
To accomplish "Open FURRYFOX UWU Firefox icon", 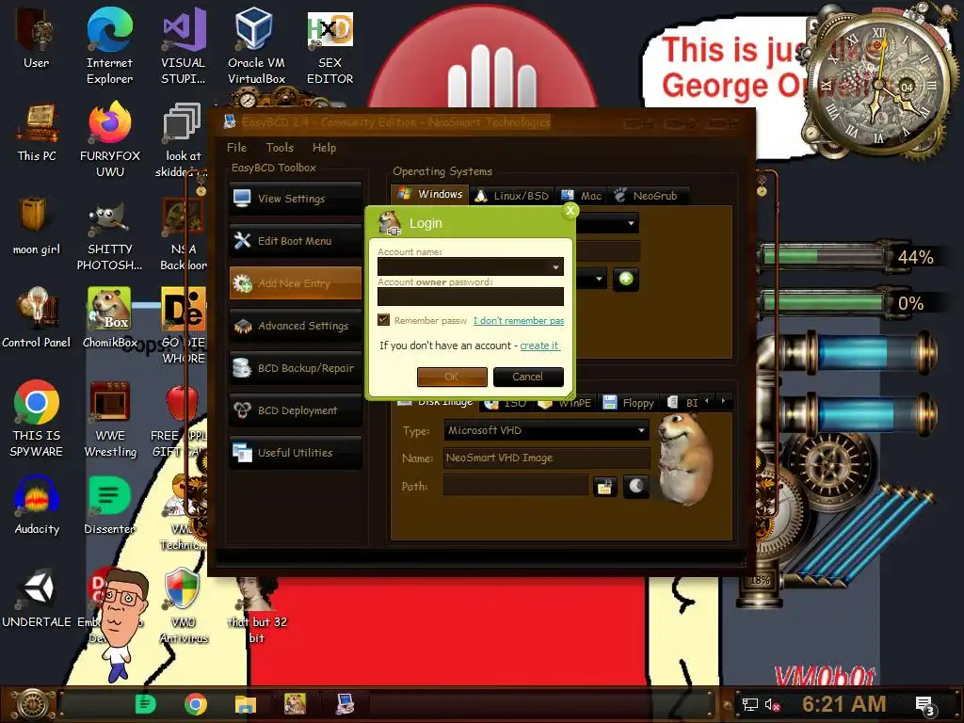I will (x=110, y=139).
